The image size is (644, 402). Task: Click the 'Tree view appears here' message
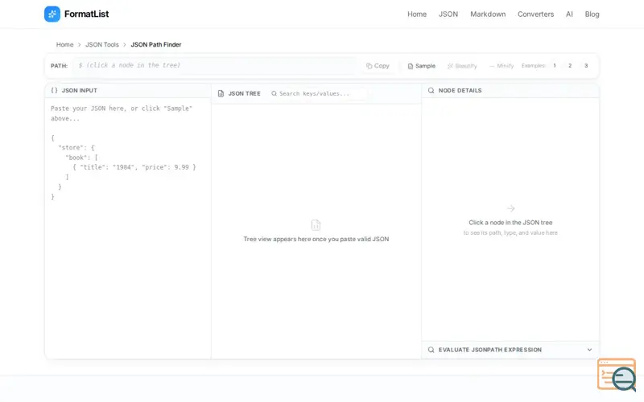(316, 239)
